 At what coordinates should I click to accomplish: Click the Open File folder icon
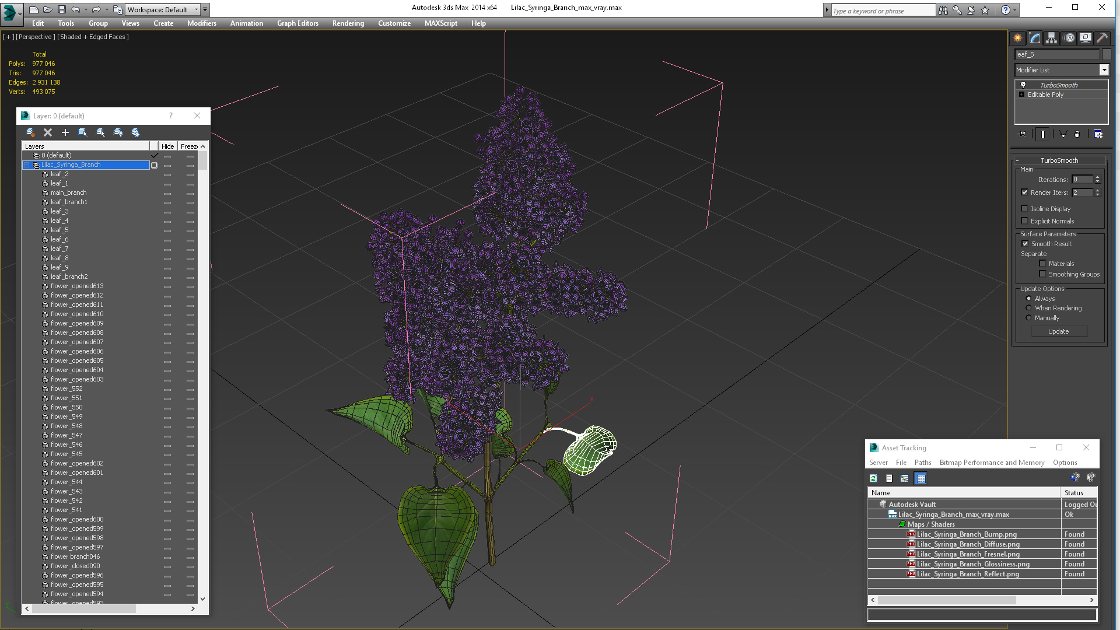[47, 9]
